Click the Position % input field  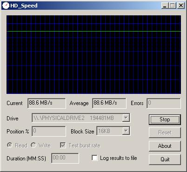click(x=49, y=131)
